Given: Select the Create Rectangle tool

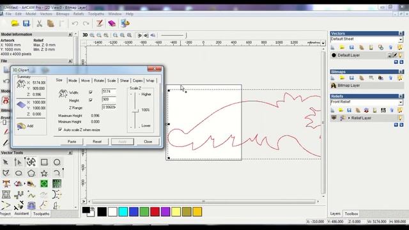Looking at the screenshot, I should (44, 162).
